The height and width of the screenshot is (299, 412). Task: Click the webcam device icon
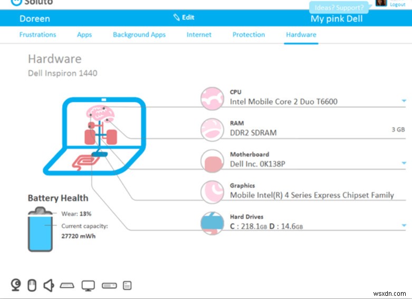click(x=16, y=285)
